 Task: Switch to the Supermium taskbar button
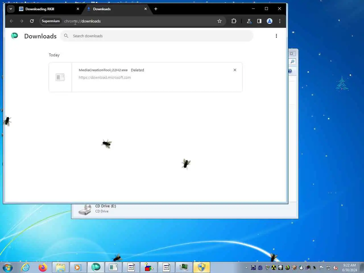96,267
